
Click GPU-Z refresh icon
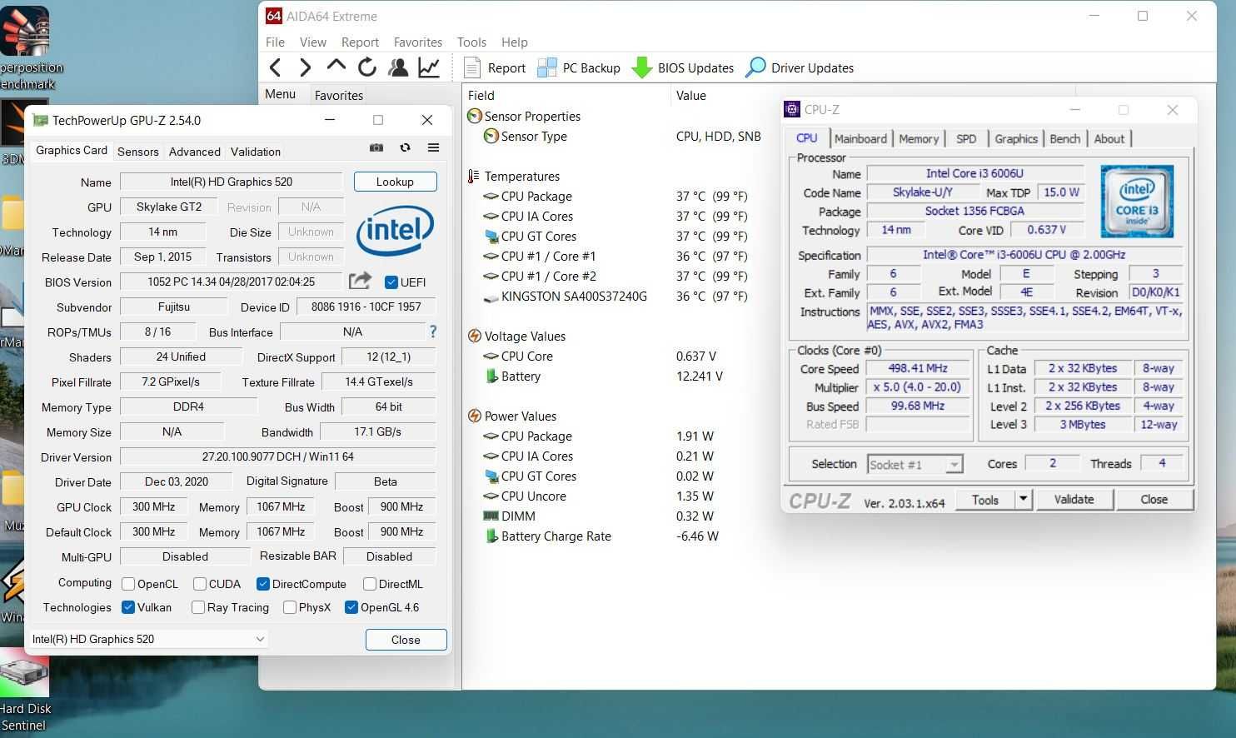(x=405, y=147)
